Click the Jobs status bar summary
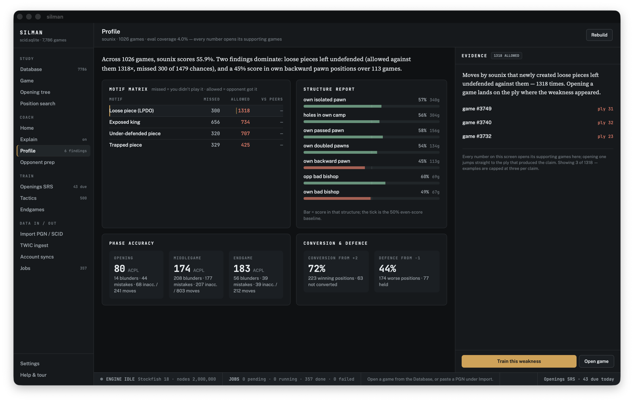 [291, 379]
